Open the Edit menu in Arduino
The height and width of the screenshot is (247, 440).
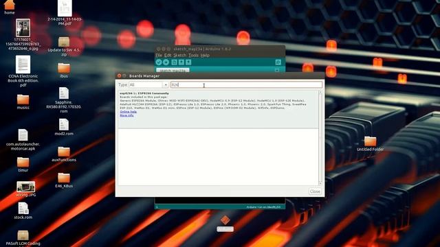168,55
